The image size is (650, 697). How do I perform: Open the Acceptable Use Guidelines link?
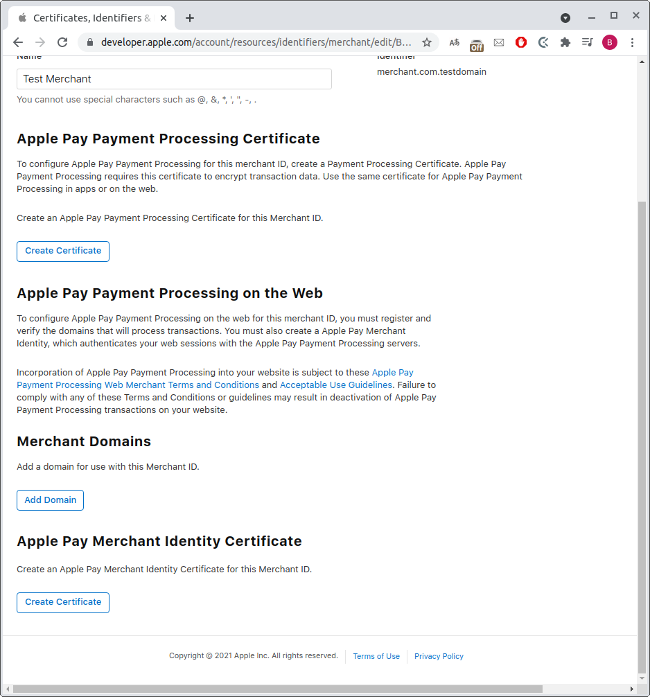click(x=335, y=385)
